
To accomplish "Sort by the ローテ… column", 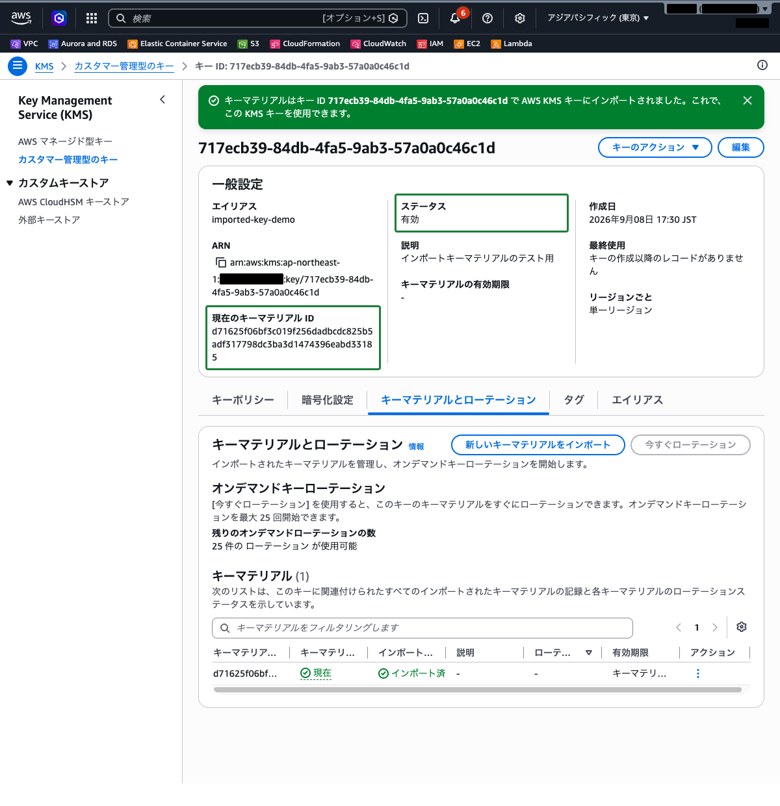I will [x=589, y=653].
